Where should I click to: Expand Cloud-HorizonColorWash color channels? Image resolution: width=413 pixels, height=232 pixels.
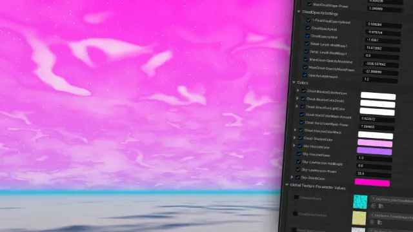[296, 130]
